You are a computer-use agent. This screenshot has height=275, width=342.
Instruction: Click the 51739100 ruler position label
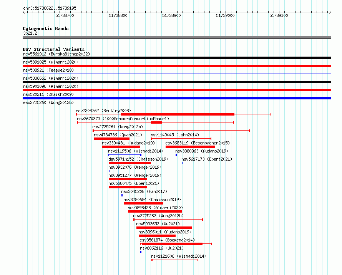point(279,15)
